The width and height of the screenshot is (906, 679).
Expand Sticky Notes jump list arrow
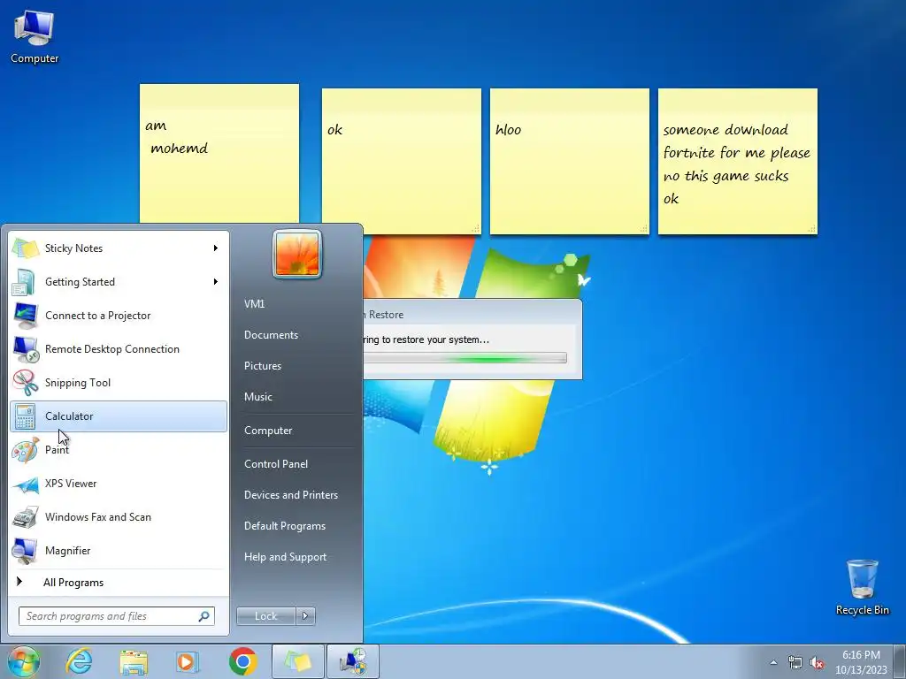(216, 248)
